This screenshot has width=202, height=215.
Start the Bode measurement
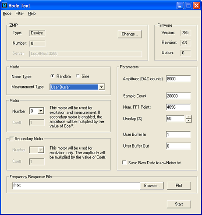click(179, 204)
